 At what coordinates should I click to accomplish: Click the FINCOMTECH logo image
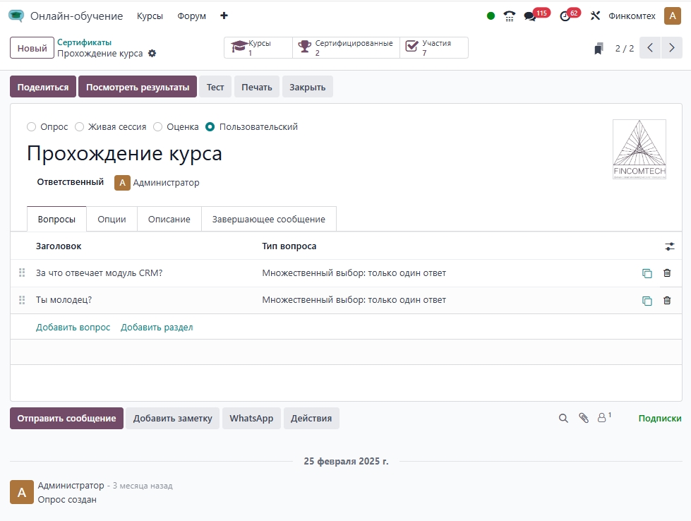(x=639, y=149)
